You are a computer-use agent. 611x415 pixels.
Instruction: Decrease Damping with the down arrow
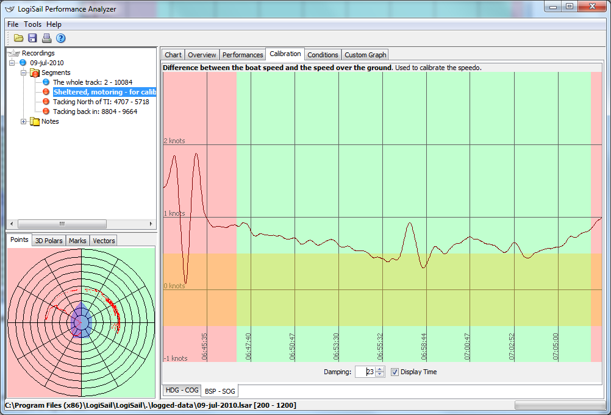click(x=380, y=375)
